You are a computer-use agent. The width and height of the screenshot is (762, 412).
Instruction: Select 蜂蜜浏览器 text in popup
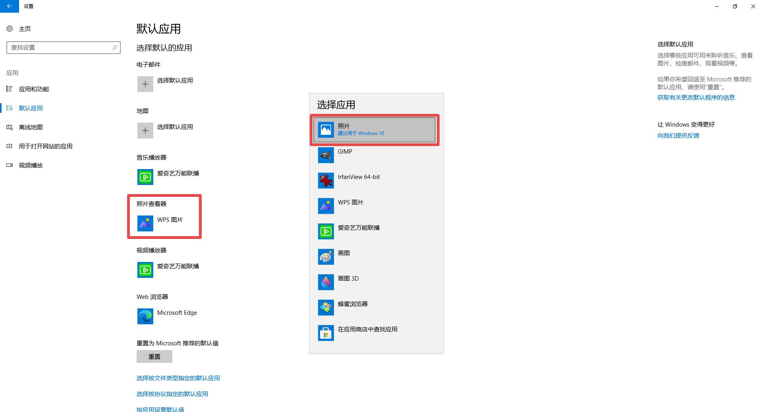353,304
